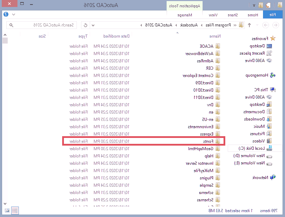Sort by the Name column header
This screenshot has width=285, height=217.
coord(215,36)
